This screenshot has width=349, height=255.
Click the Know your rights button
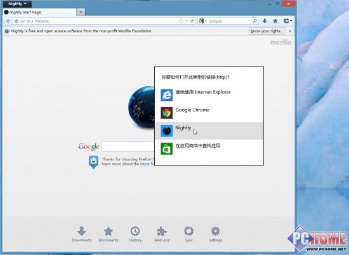point(267,31)
